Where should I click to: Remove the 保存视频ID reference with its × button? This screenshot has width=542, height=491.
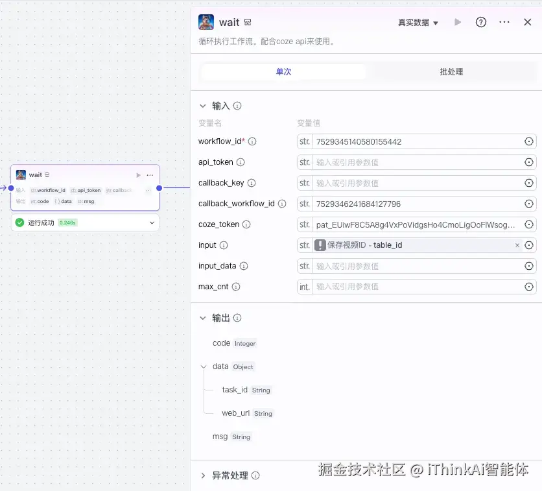pos(517,245)
